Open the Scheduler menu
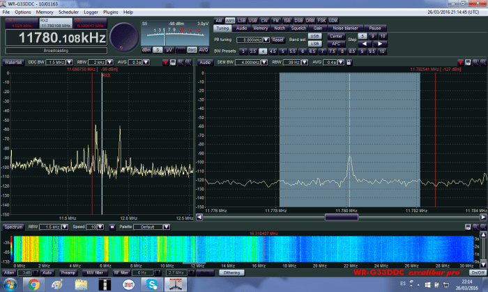 tap(68, 13)
